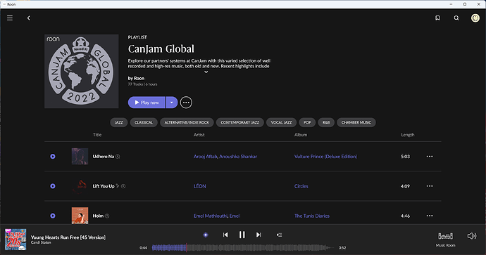Open the hamburger navigation menu
Viewport: 486px width, 255px height.
10,18
